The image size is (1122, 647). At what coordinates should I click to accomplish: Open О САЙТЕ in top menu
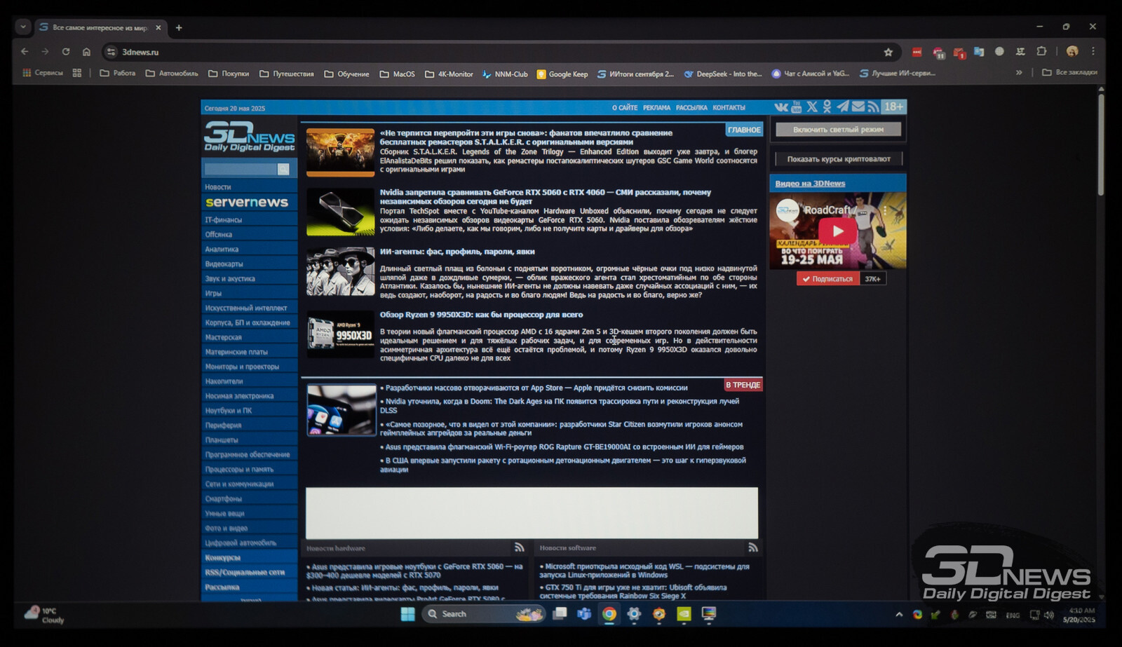[625, 108]
